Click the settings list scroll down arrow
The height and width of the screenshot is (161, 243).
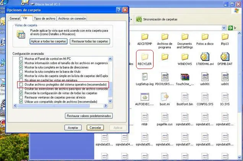click(110, 101)
